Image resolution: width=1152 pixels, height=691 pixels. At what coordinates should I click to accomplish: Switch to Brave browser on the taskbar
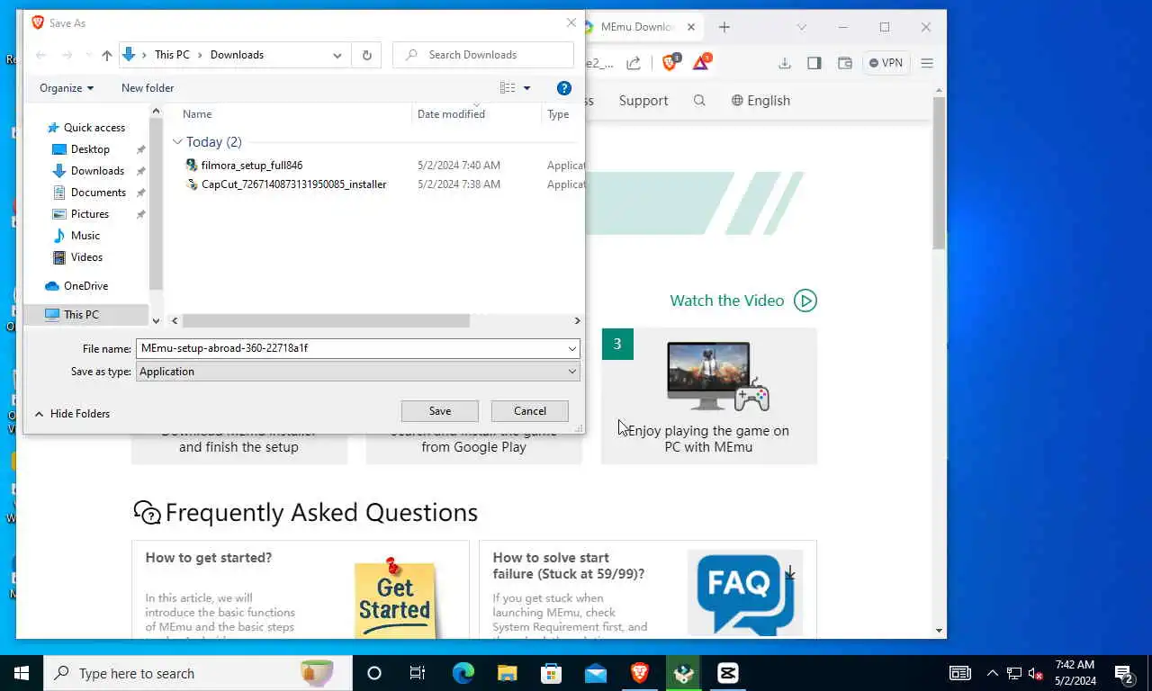tap(640, 673)
